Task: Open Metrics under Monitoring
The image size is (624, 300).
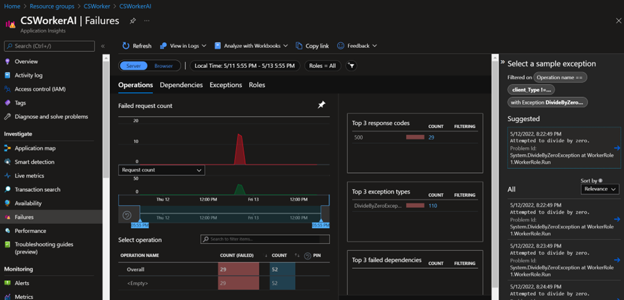Action: [24, 296]
